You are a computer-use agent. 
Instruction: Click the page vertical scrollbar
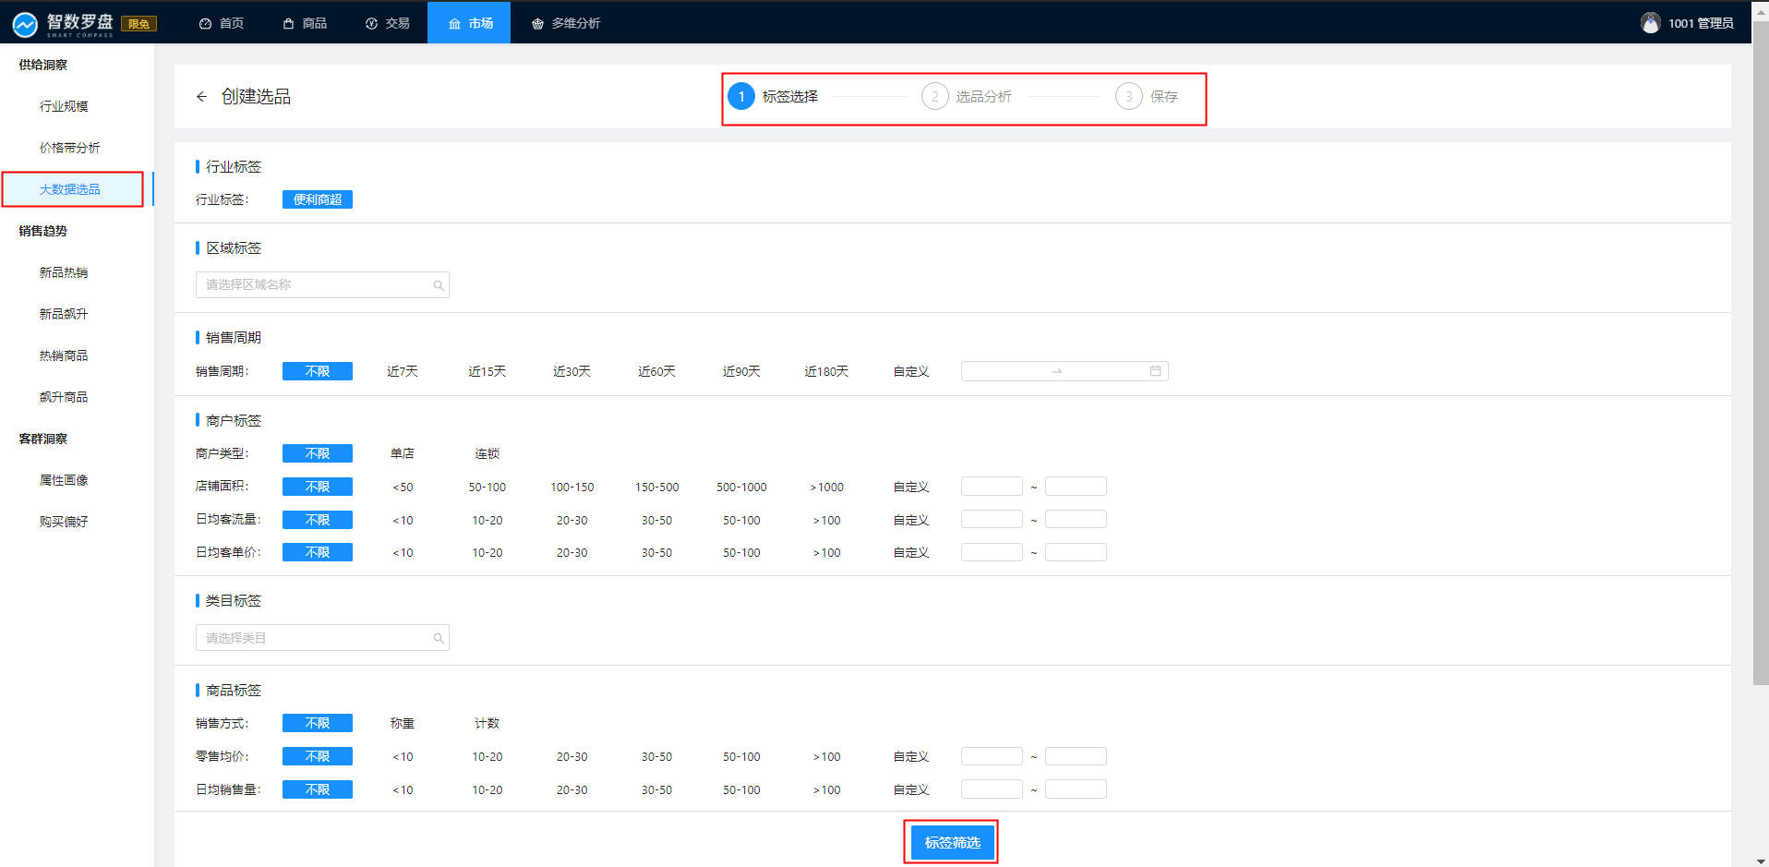point(1760,369)
